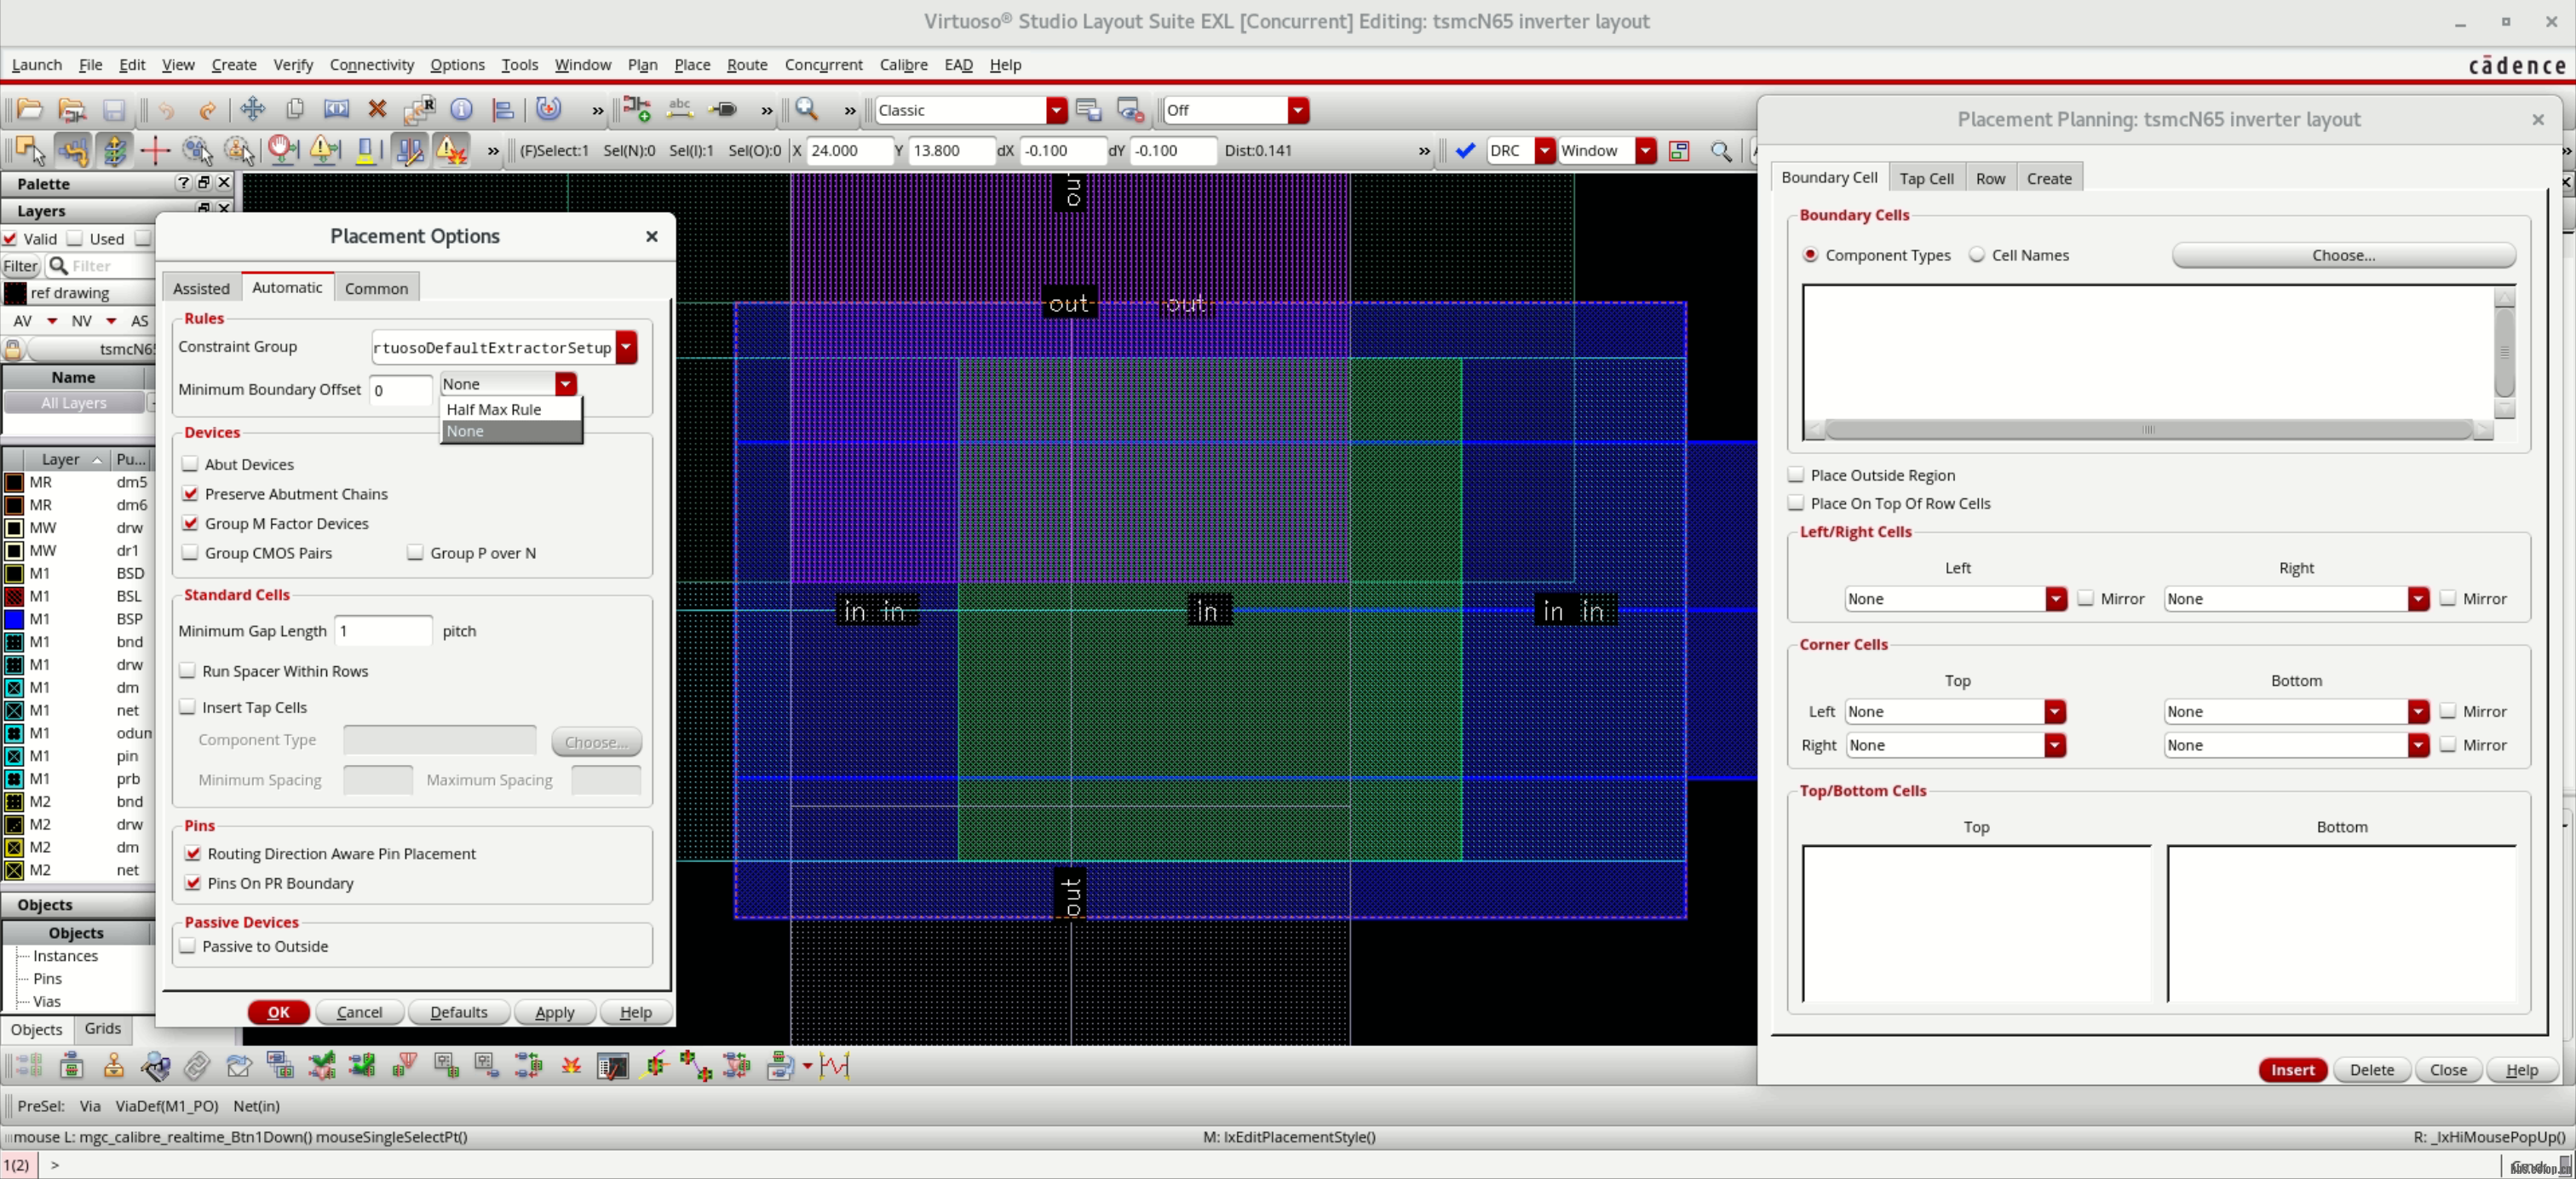The width and height of the screenshot is (2576, 1179).
Task: Click the Delete red X toolbar icon
Action: (x=377, y=110)
